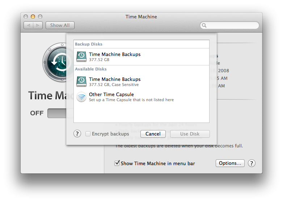Open help via bottom-right question mark button
Viewport: 283px width, 202px height.
pyautogui.click(x=252, y=163)
